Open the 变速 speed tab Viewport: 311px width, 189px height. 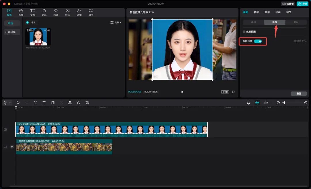pyautogui.click(x=267, y=12)
